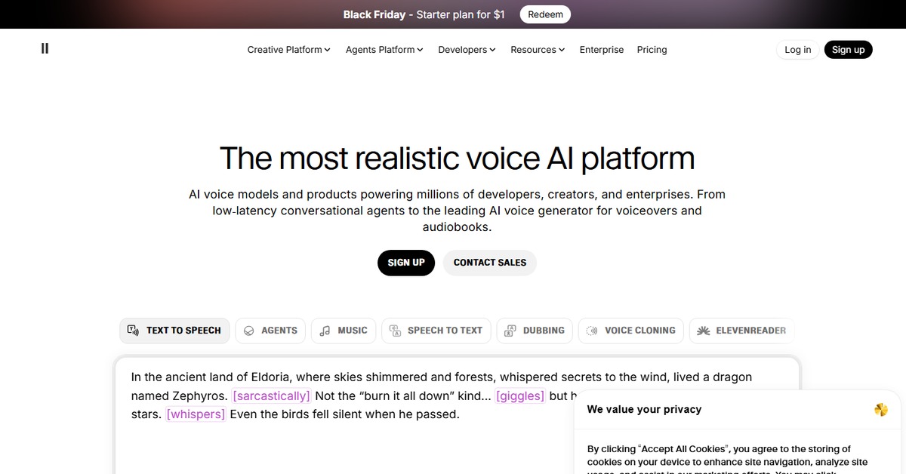Click the ElevenLabs logo icon
Image resolution: width=906 pixels, height=474 pixels.
tap(45, 48)
